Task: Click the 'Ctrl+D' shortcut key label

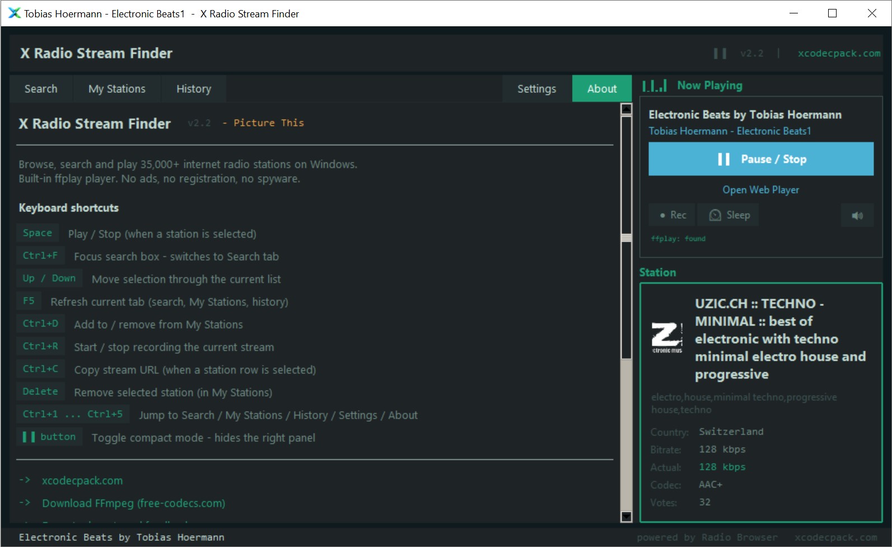Action: (40, 323)
